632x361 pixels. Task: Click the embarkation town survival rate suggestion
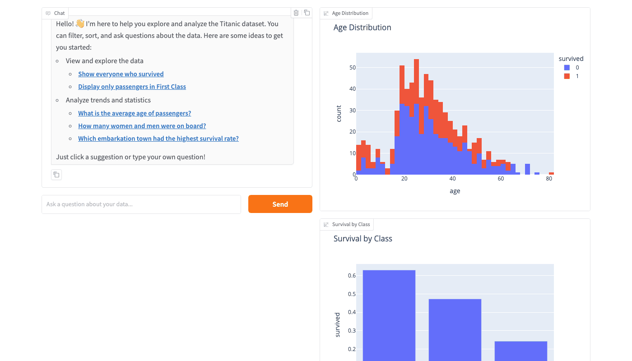pyautogui.click(x=158, y=139)
